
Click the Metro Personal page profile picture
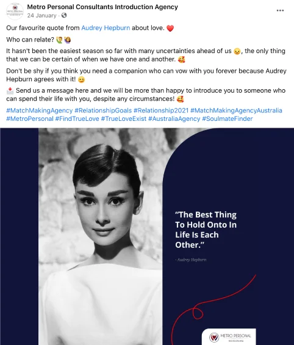click(15, 11)
